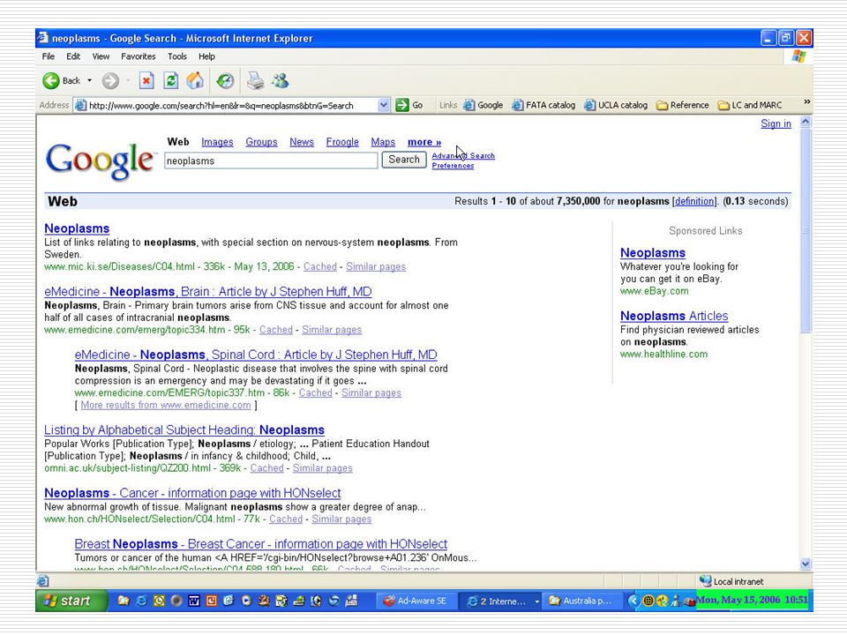Open eMedicine Neoplasms, Brain article link
This screenshot has height=635, width=847.
(208, 292)
